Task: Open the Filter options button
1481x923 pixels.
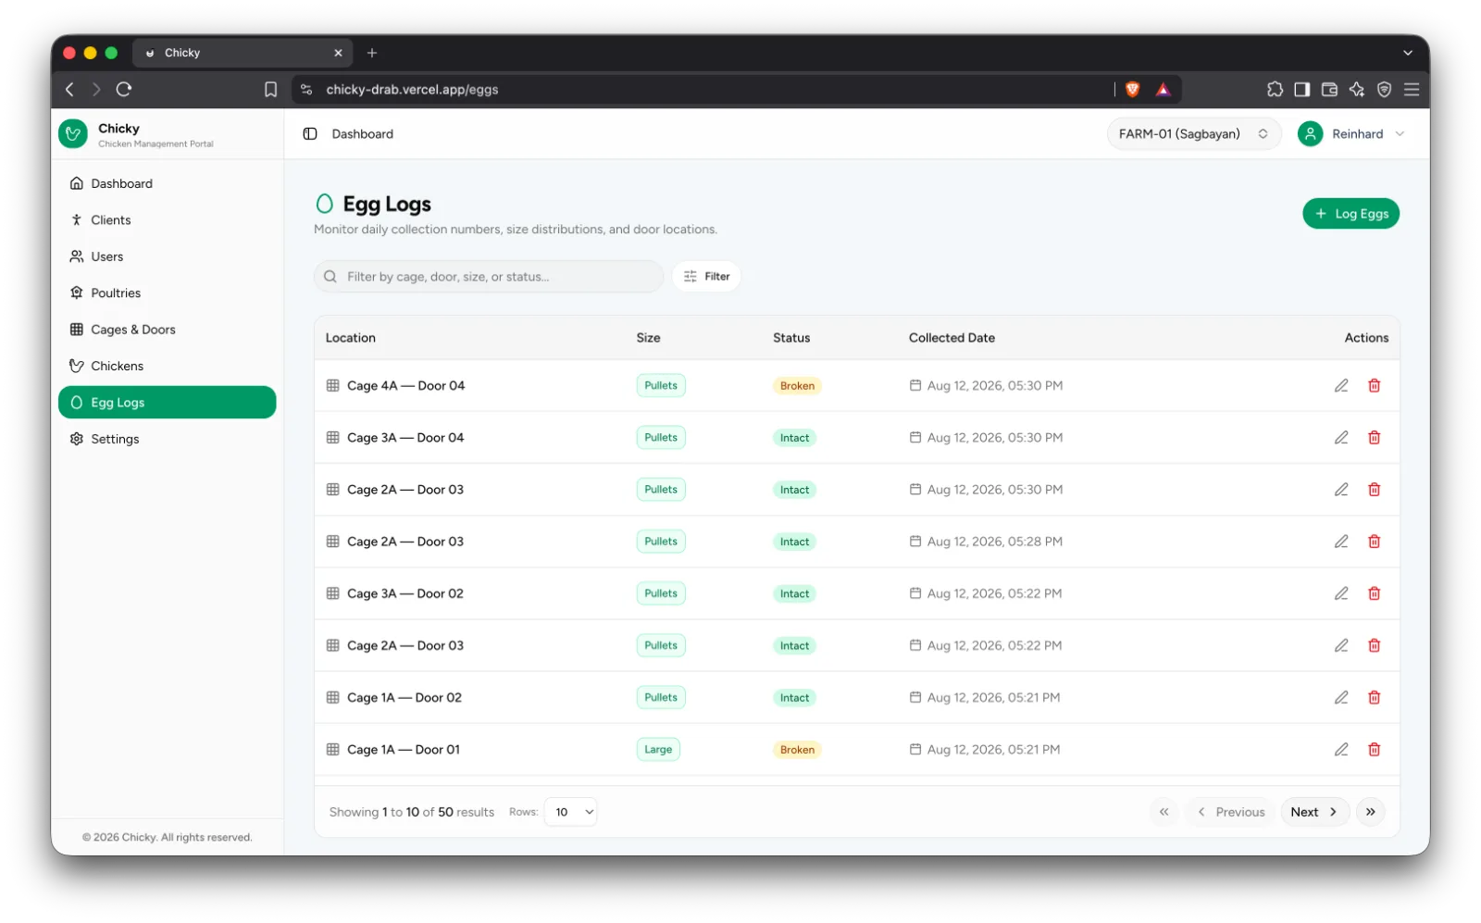Action: pos(706,277)
